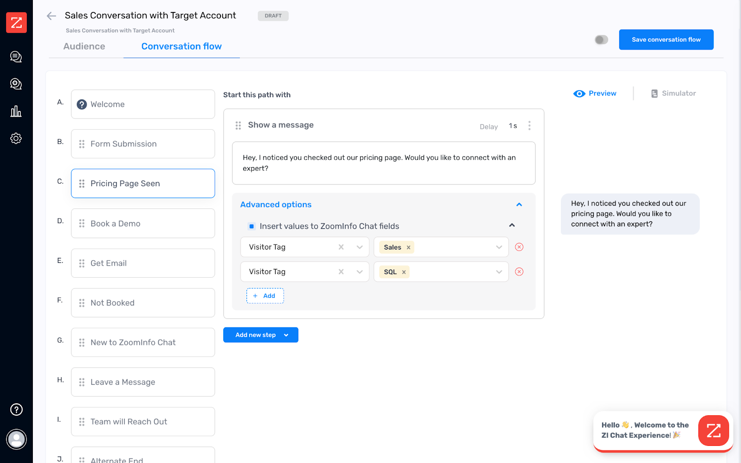Viewport: 741px width, 463px height.
Task: Uncheck Insert values to ZoomInfo Chat fields
Action: click(x=251, y=226)
